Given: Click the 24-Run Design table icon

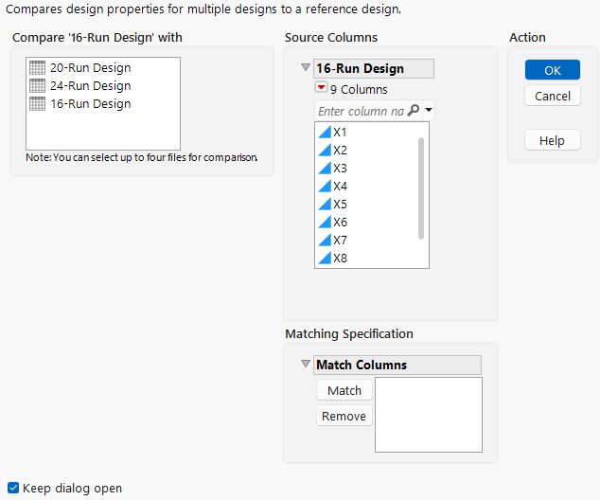Looking at the screenshot, I should (x=38, y=86).
